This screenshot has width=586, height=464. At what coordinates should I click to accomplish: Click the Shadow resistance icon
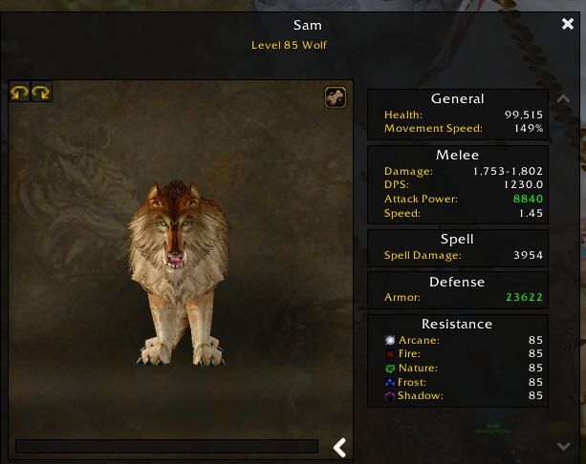click(390, 395)
